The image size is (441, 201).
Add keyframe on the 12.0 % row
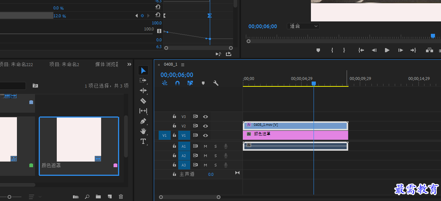click(142, 16)
